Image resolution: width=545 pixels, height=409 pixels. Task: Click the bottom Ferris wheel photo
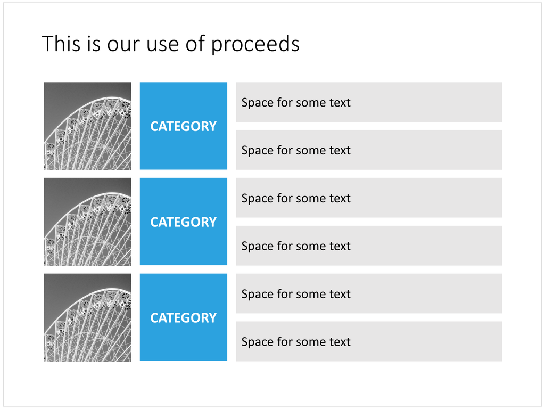[88, 317]
